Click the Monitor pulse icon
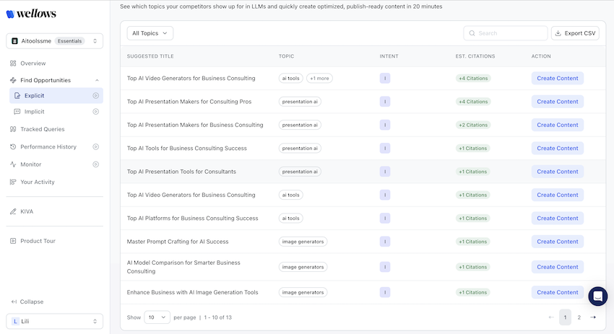Screen dimensions: 614x334 (x=13, y=164)
